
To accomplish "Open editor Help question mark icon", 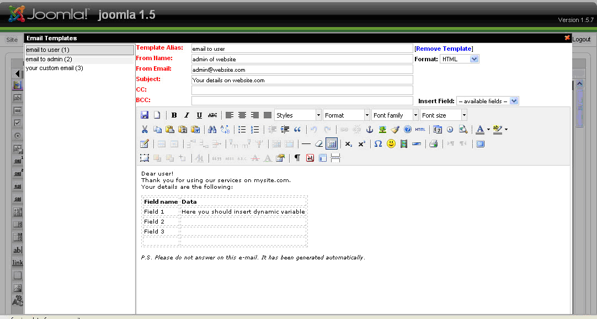I will pos(407,130).
